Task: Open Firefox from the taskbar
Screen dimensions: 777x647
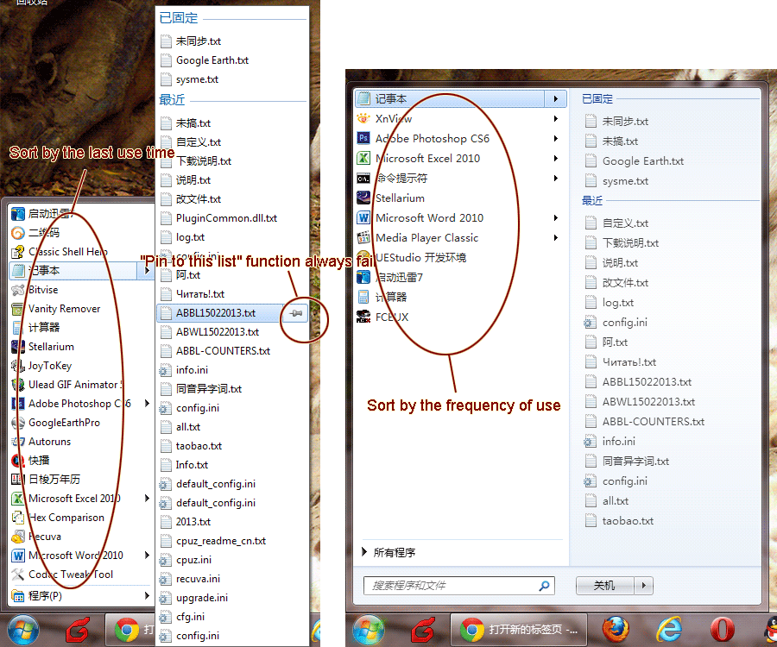Action: coord(616,630)
